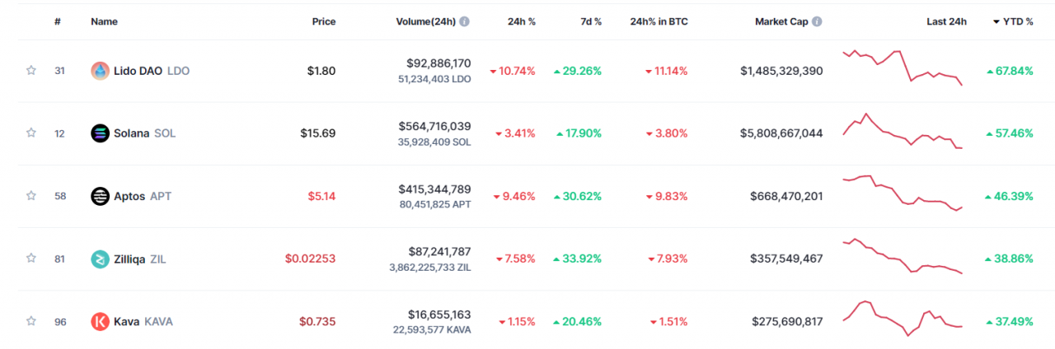Click the Zilliqa coin logo
Viewport: 1055px width, 349px height.
pos(100,258)
